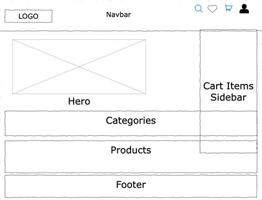Open the shopping cart icon
Viewport: 262px width, 200px height.
pos(228,8)
